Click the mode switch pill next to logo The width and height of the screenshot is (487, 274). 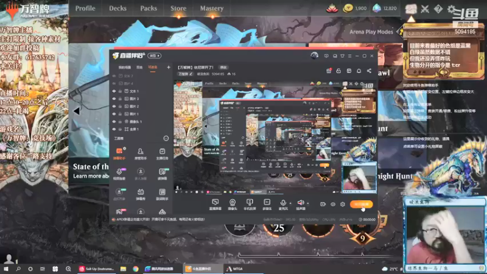coord(155,55)
